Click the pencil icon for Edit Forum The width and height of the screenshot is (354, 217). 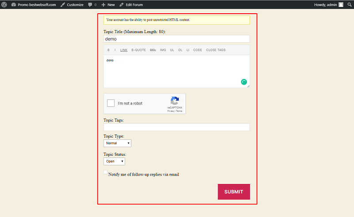click(x=121, y=4)
